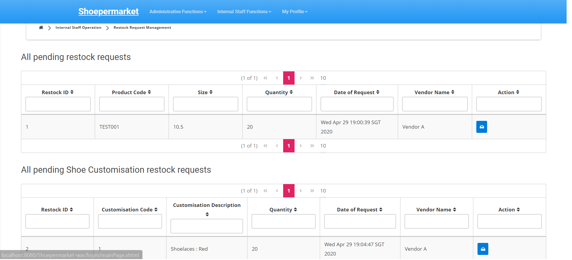The height and width of the screenshot is (260, 572).
Task: Expand Internal Staff Functions menu
Action: point(244,12)
